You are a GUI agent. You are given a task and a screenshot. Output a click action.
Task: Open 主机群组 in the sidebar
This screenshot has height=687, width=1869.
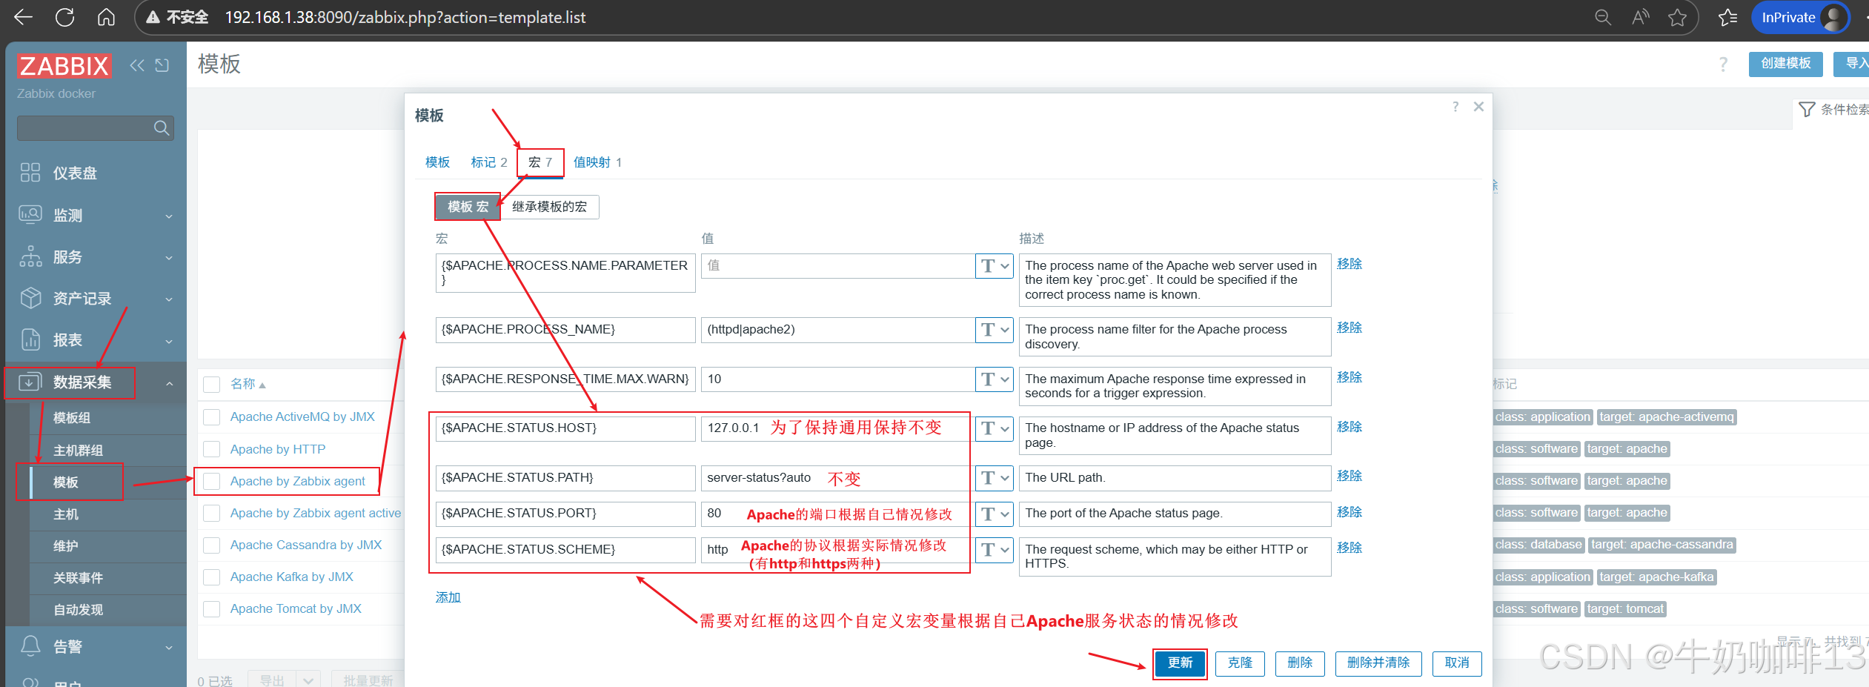point(78,451)
